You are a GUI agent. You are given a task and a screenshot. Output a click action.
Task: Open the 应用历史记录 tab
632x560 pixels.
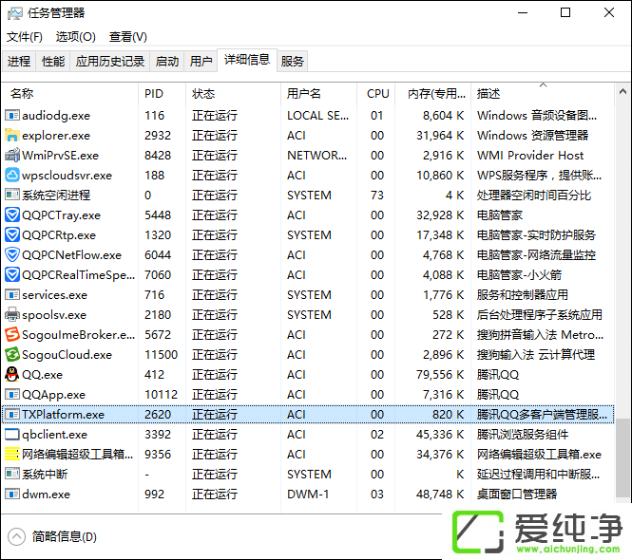tap(110, 62)
